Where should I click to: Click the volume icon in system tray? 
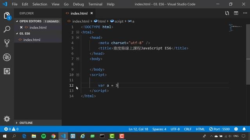click(x=230, y=136)
